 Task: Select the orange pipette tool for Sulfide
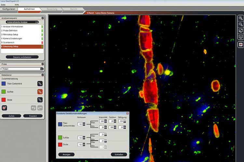coord(40,92)
